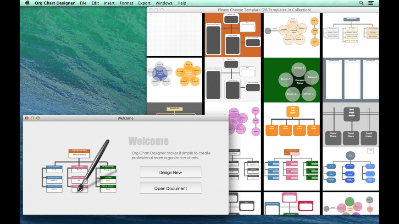Select the gray Grand Master boxes template
The width and height of the screenshot is (399, 224).
351,124
